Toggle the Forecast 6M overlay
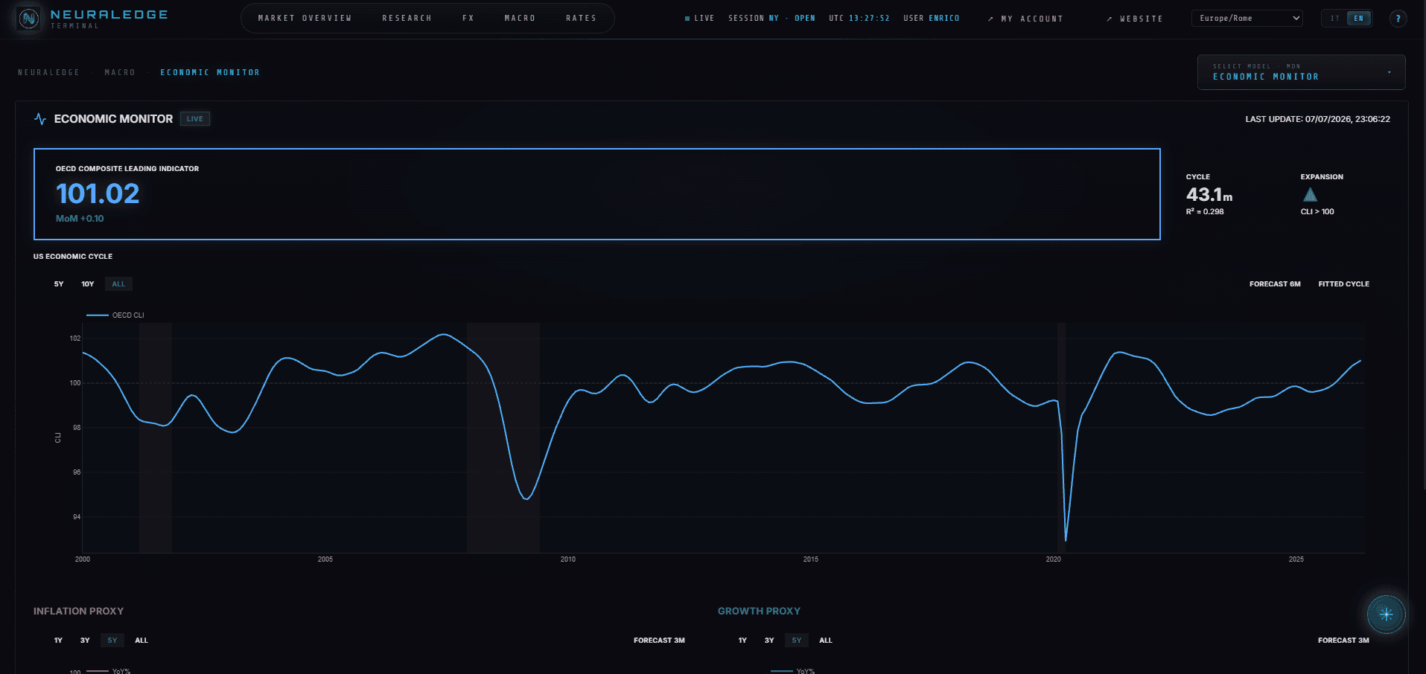1426x674 pixels. pyautogui.click(x=1275, y=284)
